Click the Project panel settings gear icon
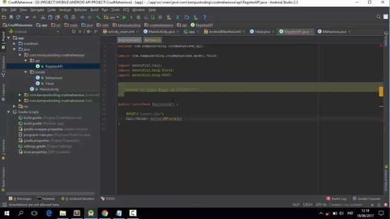The width and height of the screenshot is (390, 219). pyautogui.click(x=88, y=32)
